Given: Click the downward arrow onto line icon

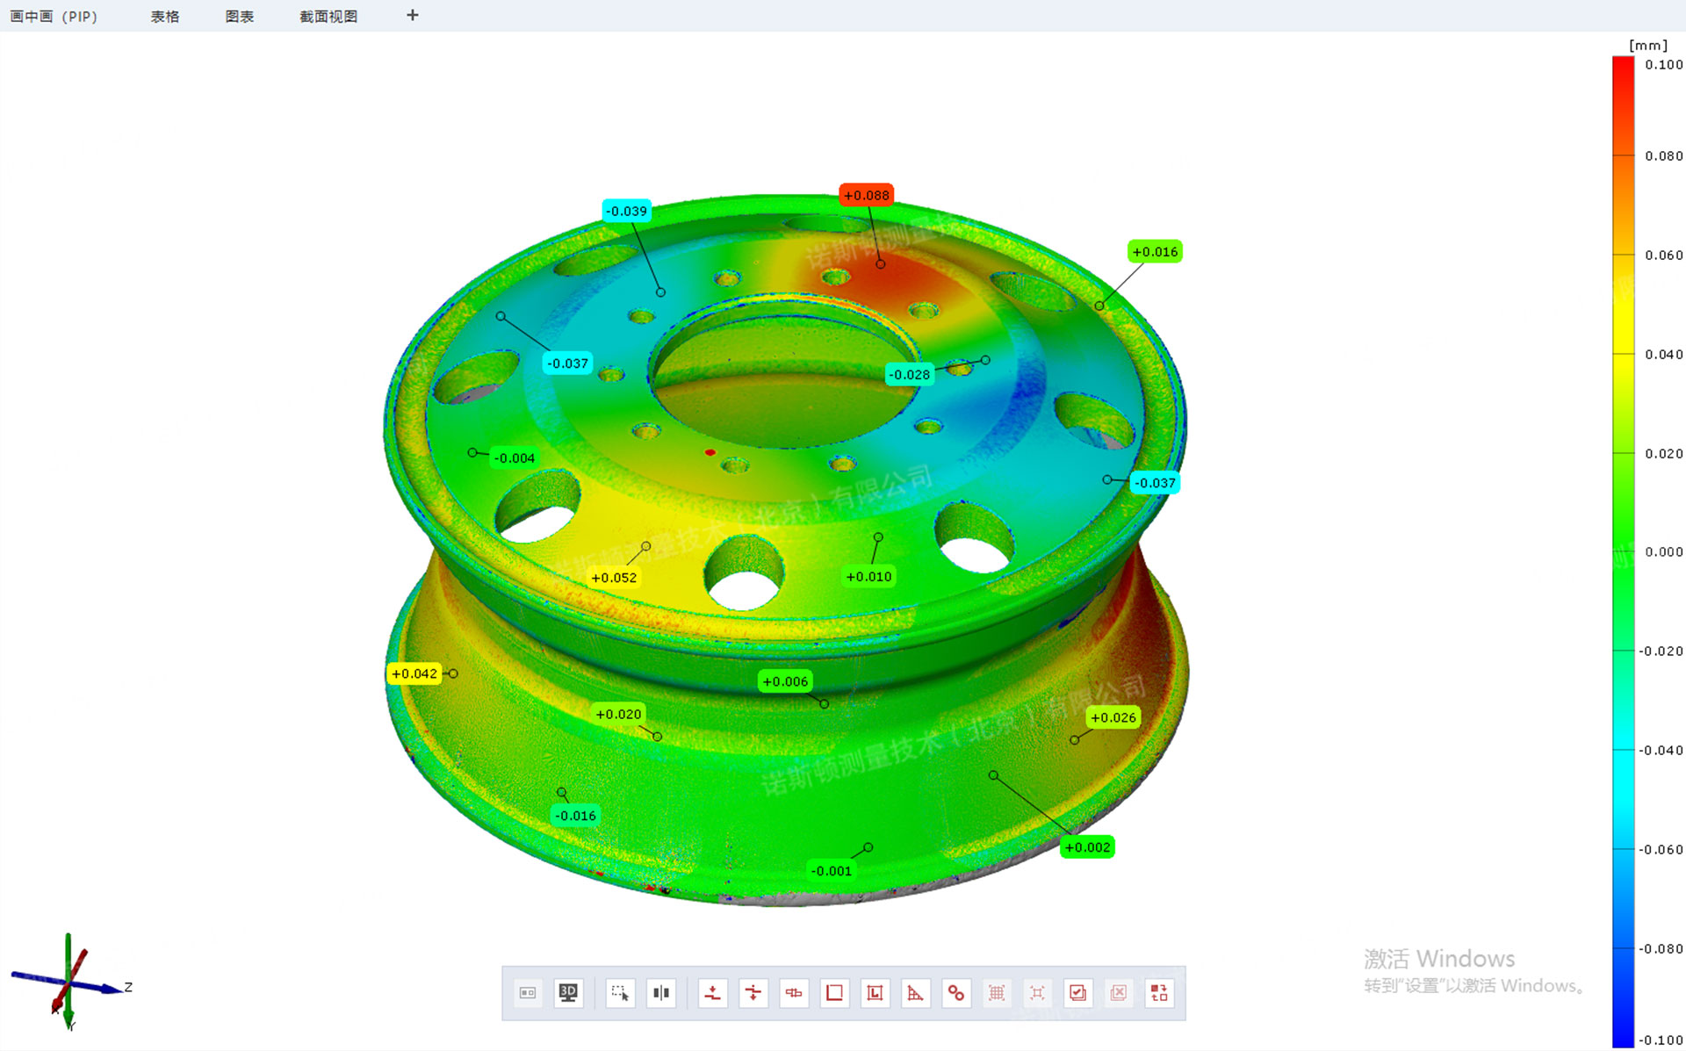Looking at the screenshot, I should pyautogui.click(x=712, y=993).
